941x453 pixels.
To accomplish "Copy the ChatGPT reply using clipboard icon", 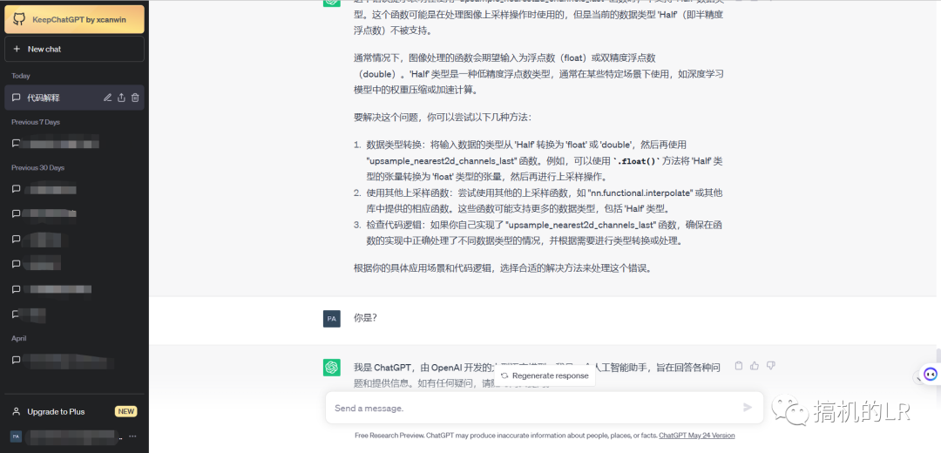I will [739, 366].
